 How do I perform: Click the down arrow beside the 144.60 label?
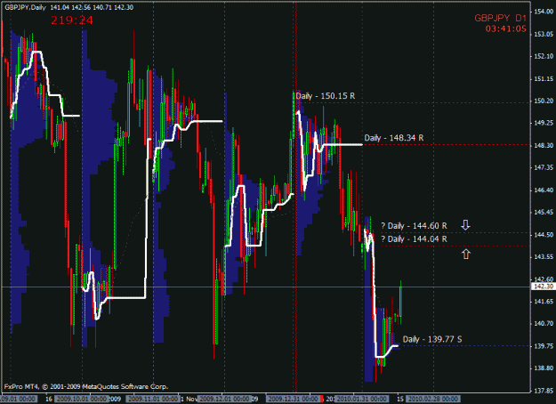pos(465,225)
